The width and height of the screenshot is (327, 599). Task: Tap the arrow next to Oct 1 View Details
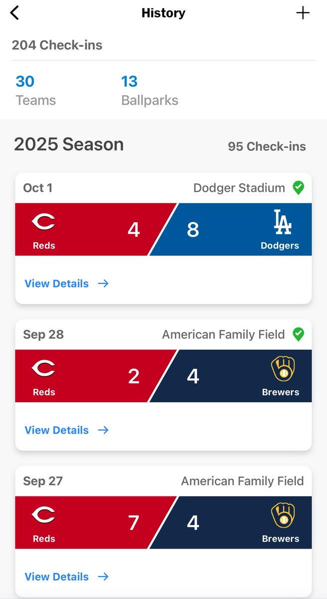click(x=103, y=284)
